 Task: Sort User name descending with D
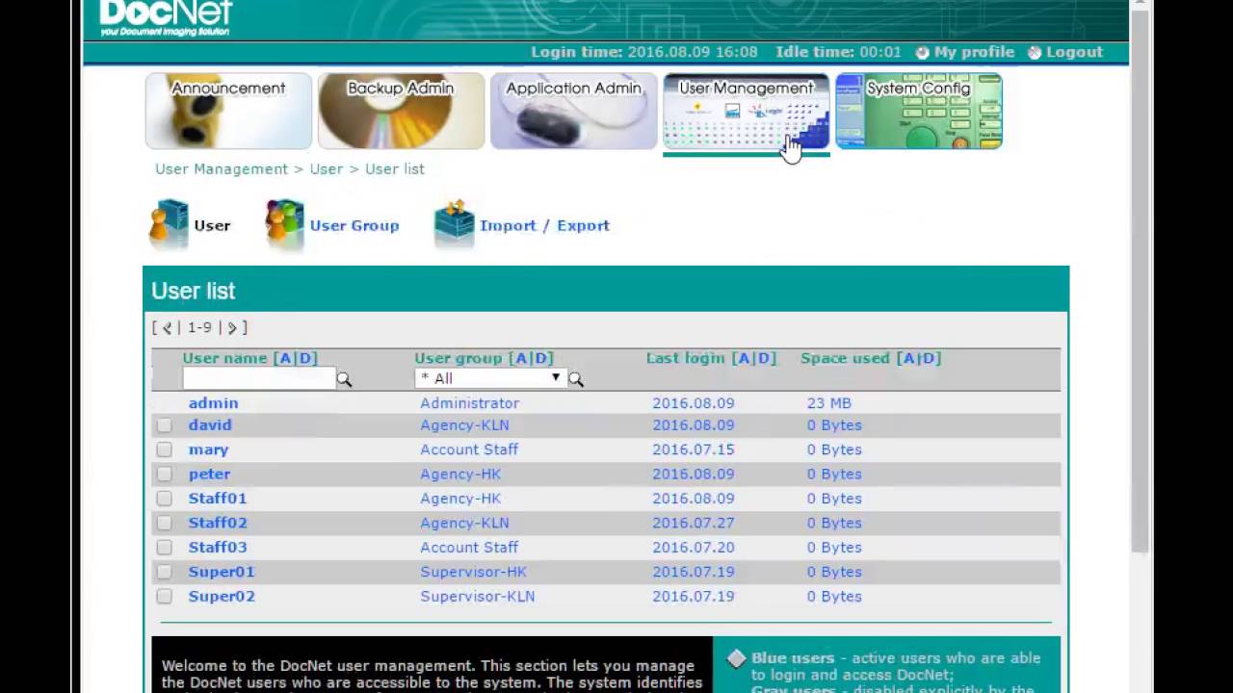305,358
